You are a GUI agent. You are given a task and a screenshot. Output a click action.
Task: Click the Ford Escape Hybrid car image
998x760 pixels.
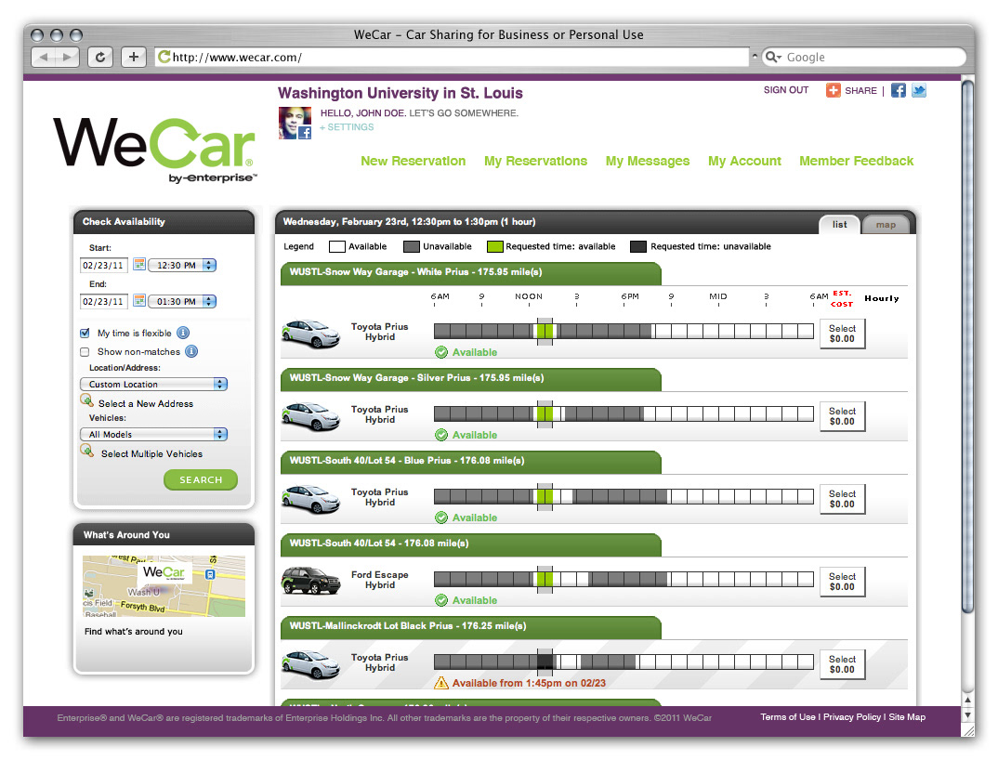point(311,581)
